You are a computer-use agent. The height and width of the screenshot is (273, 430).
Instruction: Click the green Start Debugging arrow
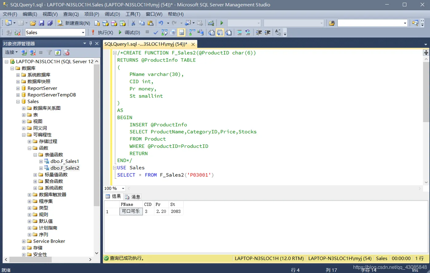(221, 23)
